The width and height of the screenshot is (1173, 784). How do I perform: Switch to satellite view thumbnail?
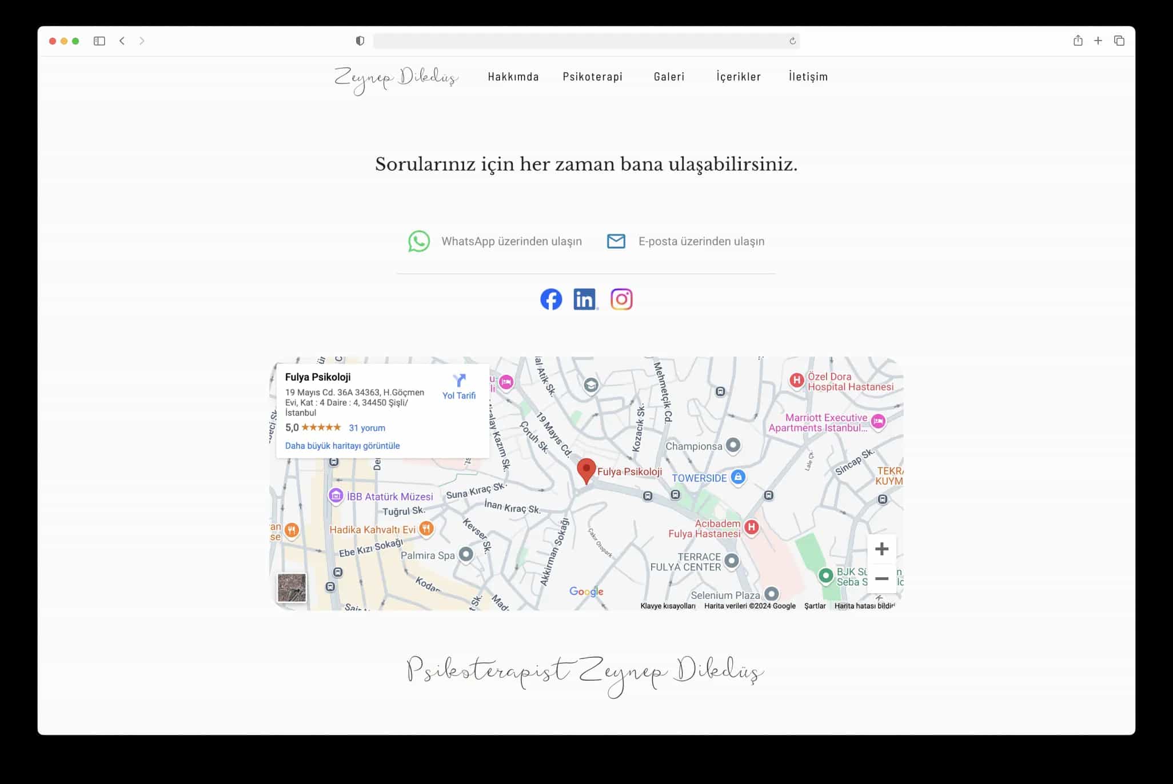pos(292,588)
